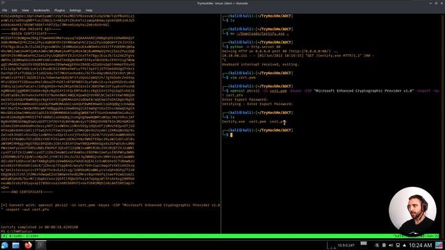The width and height of the screenshot is (445, 250).
Task: Click cert.pfx in the ls output
Action: click(278, 122)
